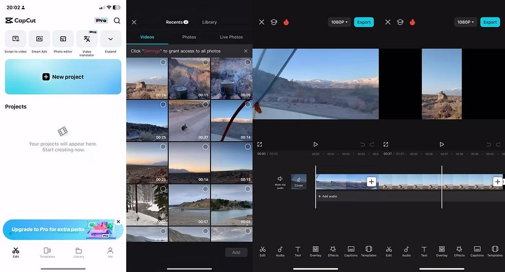The width and height of the screenshot is (505, 272).
Task: Tick selection circle on 00:14 video
Action: click(x=247, y=104)
